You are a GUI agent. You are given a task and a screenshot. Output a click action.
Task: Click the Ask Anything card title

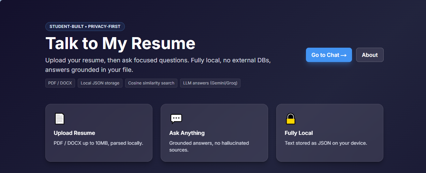coord(187,133)
